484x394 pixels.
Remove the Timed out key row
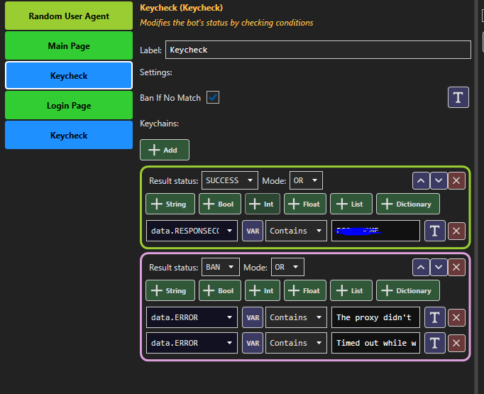456,343
